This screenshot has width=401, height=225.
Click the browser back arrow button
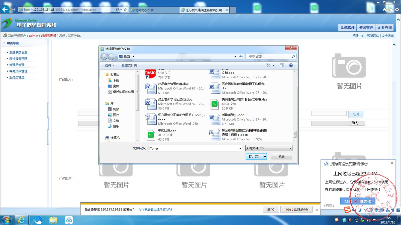(5, 10)
